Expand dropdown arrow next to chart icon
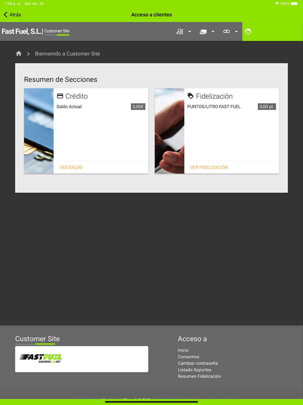This screenshot has width=303, height=405. coord(190,32)
